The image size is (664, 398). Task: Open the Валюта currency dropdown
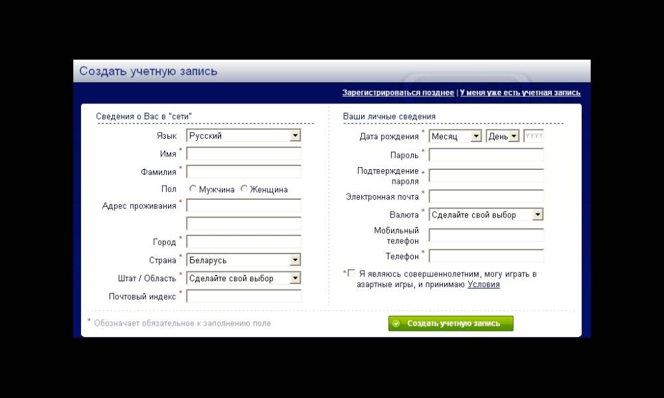(x=486, y=214)
